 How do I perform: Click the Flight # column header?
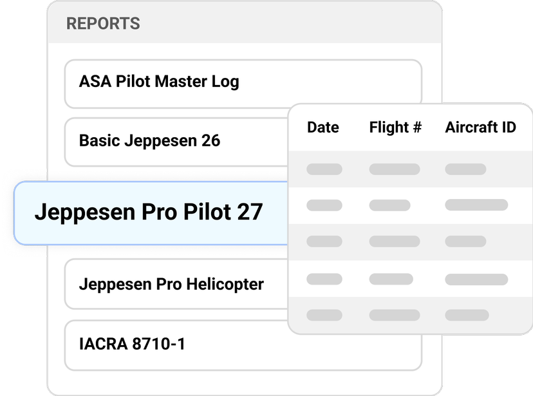[x=395, y=127]
